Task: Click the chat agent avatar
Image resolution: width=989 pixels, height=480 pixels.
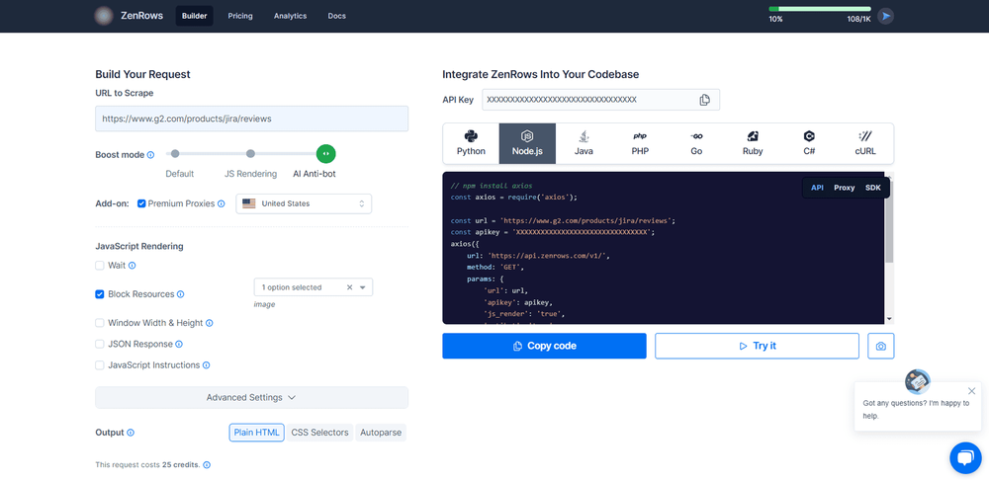Action: point(917,381)
